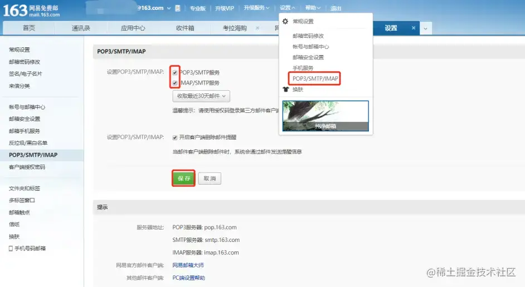This screenshot has height=287, width=525.
Task: Choose POP3/SMTP/IMAP in the settings dropdown menu
Action: click(315, 78)
